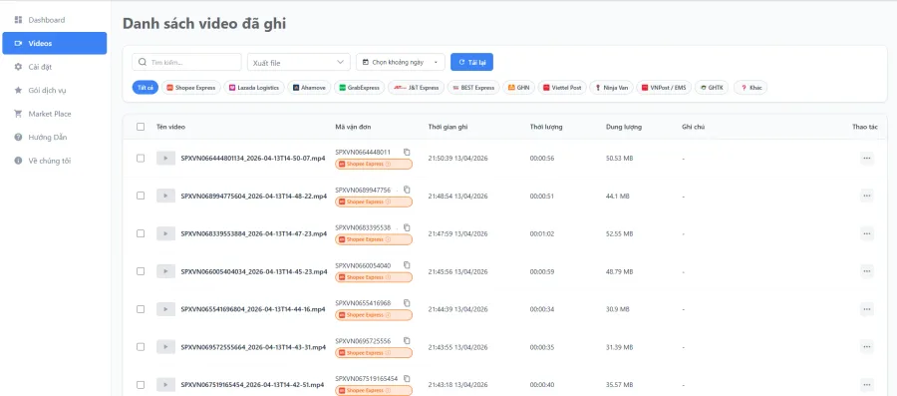Click the Dung lượng column header
The width and height of the screenshot is (897, 396).
pos(624,127)
